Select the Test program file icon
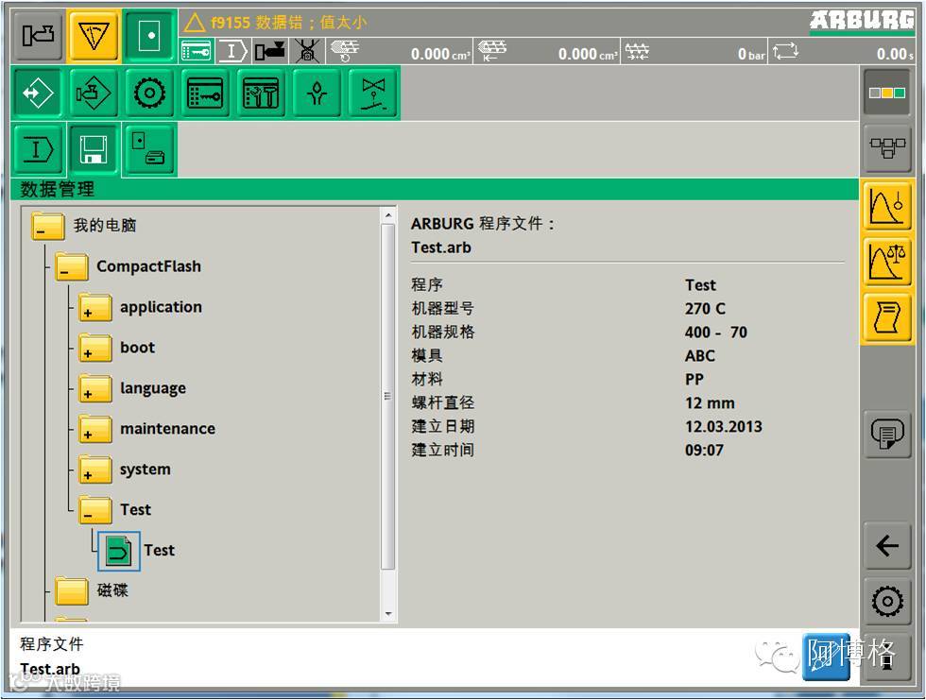 119,552
